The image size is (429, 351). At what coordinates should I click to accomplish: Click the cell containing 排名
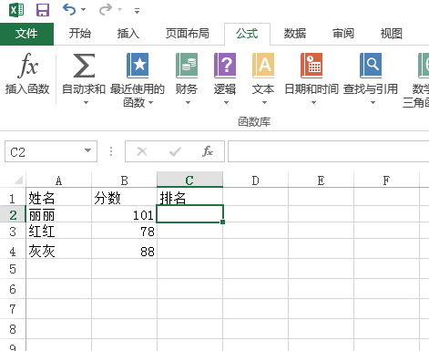189,197
